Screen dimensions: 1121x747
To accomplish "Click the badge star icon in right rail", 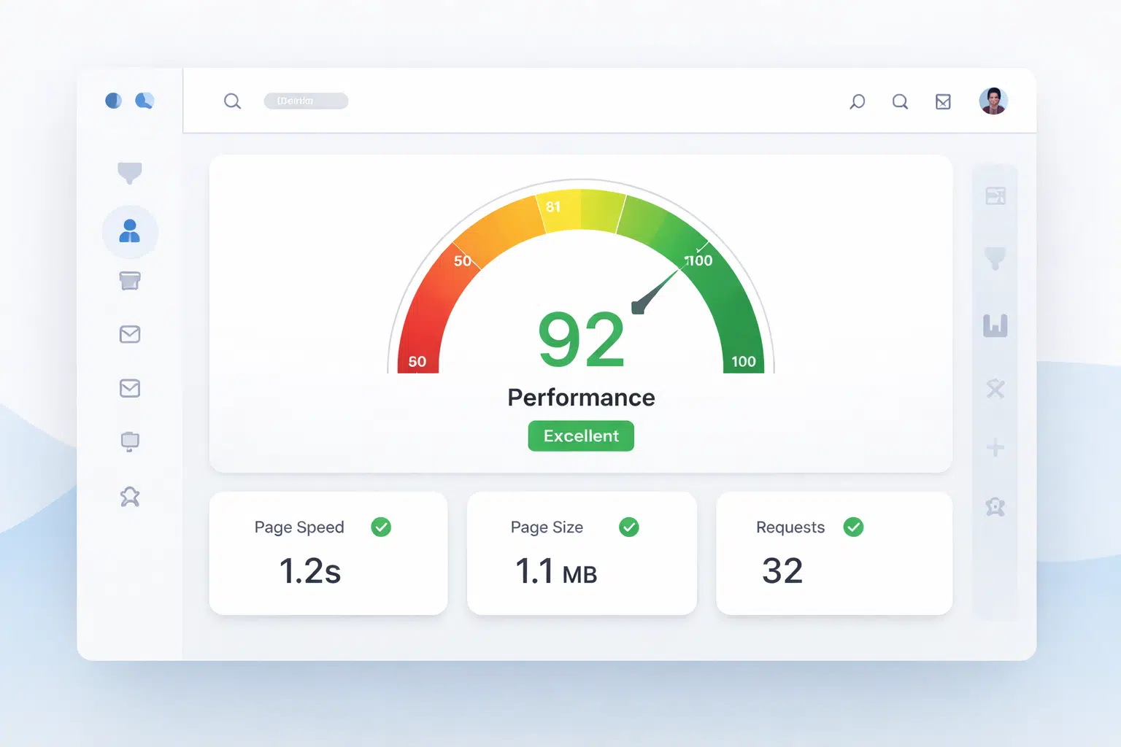I will point(995,506).
